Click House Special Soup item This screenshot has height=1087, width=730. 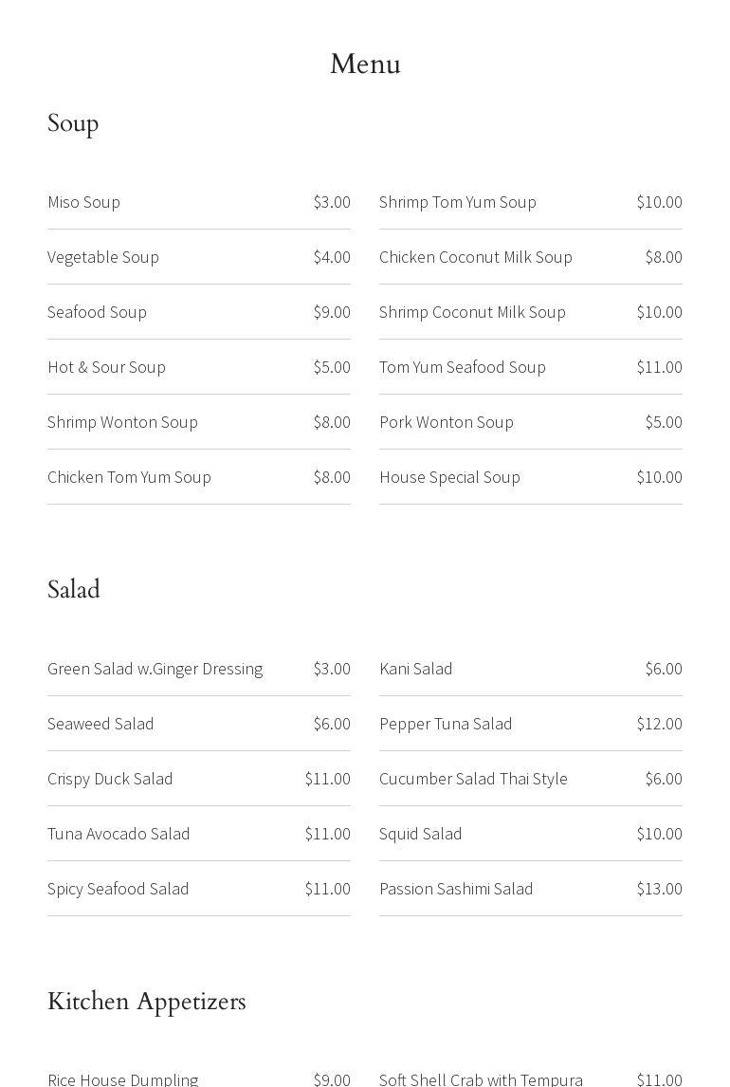pyautogui.click(x=449, y=477)
